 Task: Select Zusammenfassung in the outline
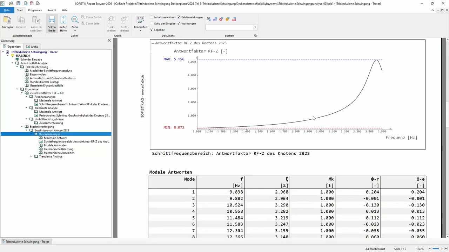pos(51,123)
